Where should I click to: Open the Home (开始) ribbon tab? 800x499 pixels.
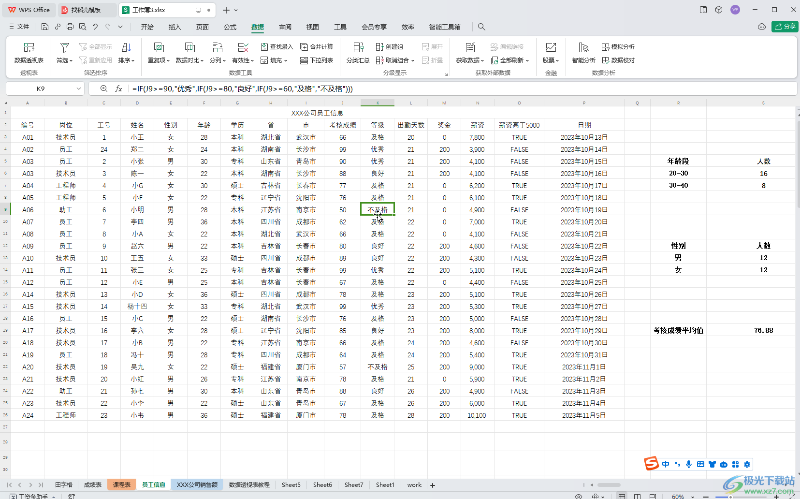pos(147,27)
